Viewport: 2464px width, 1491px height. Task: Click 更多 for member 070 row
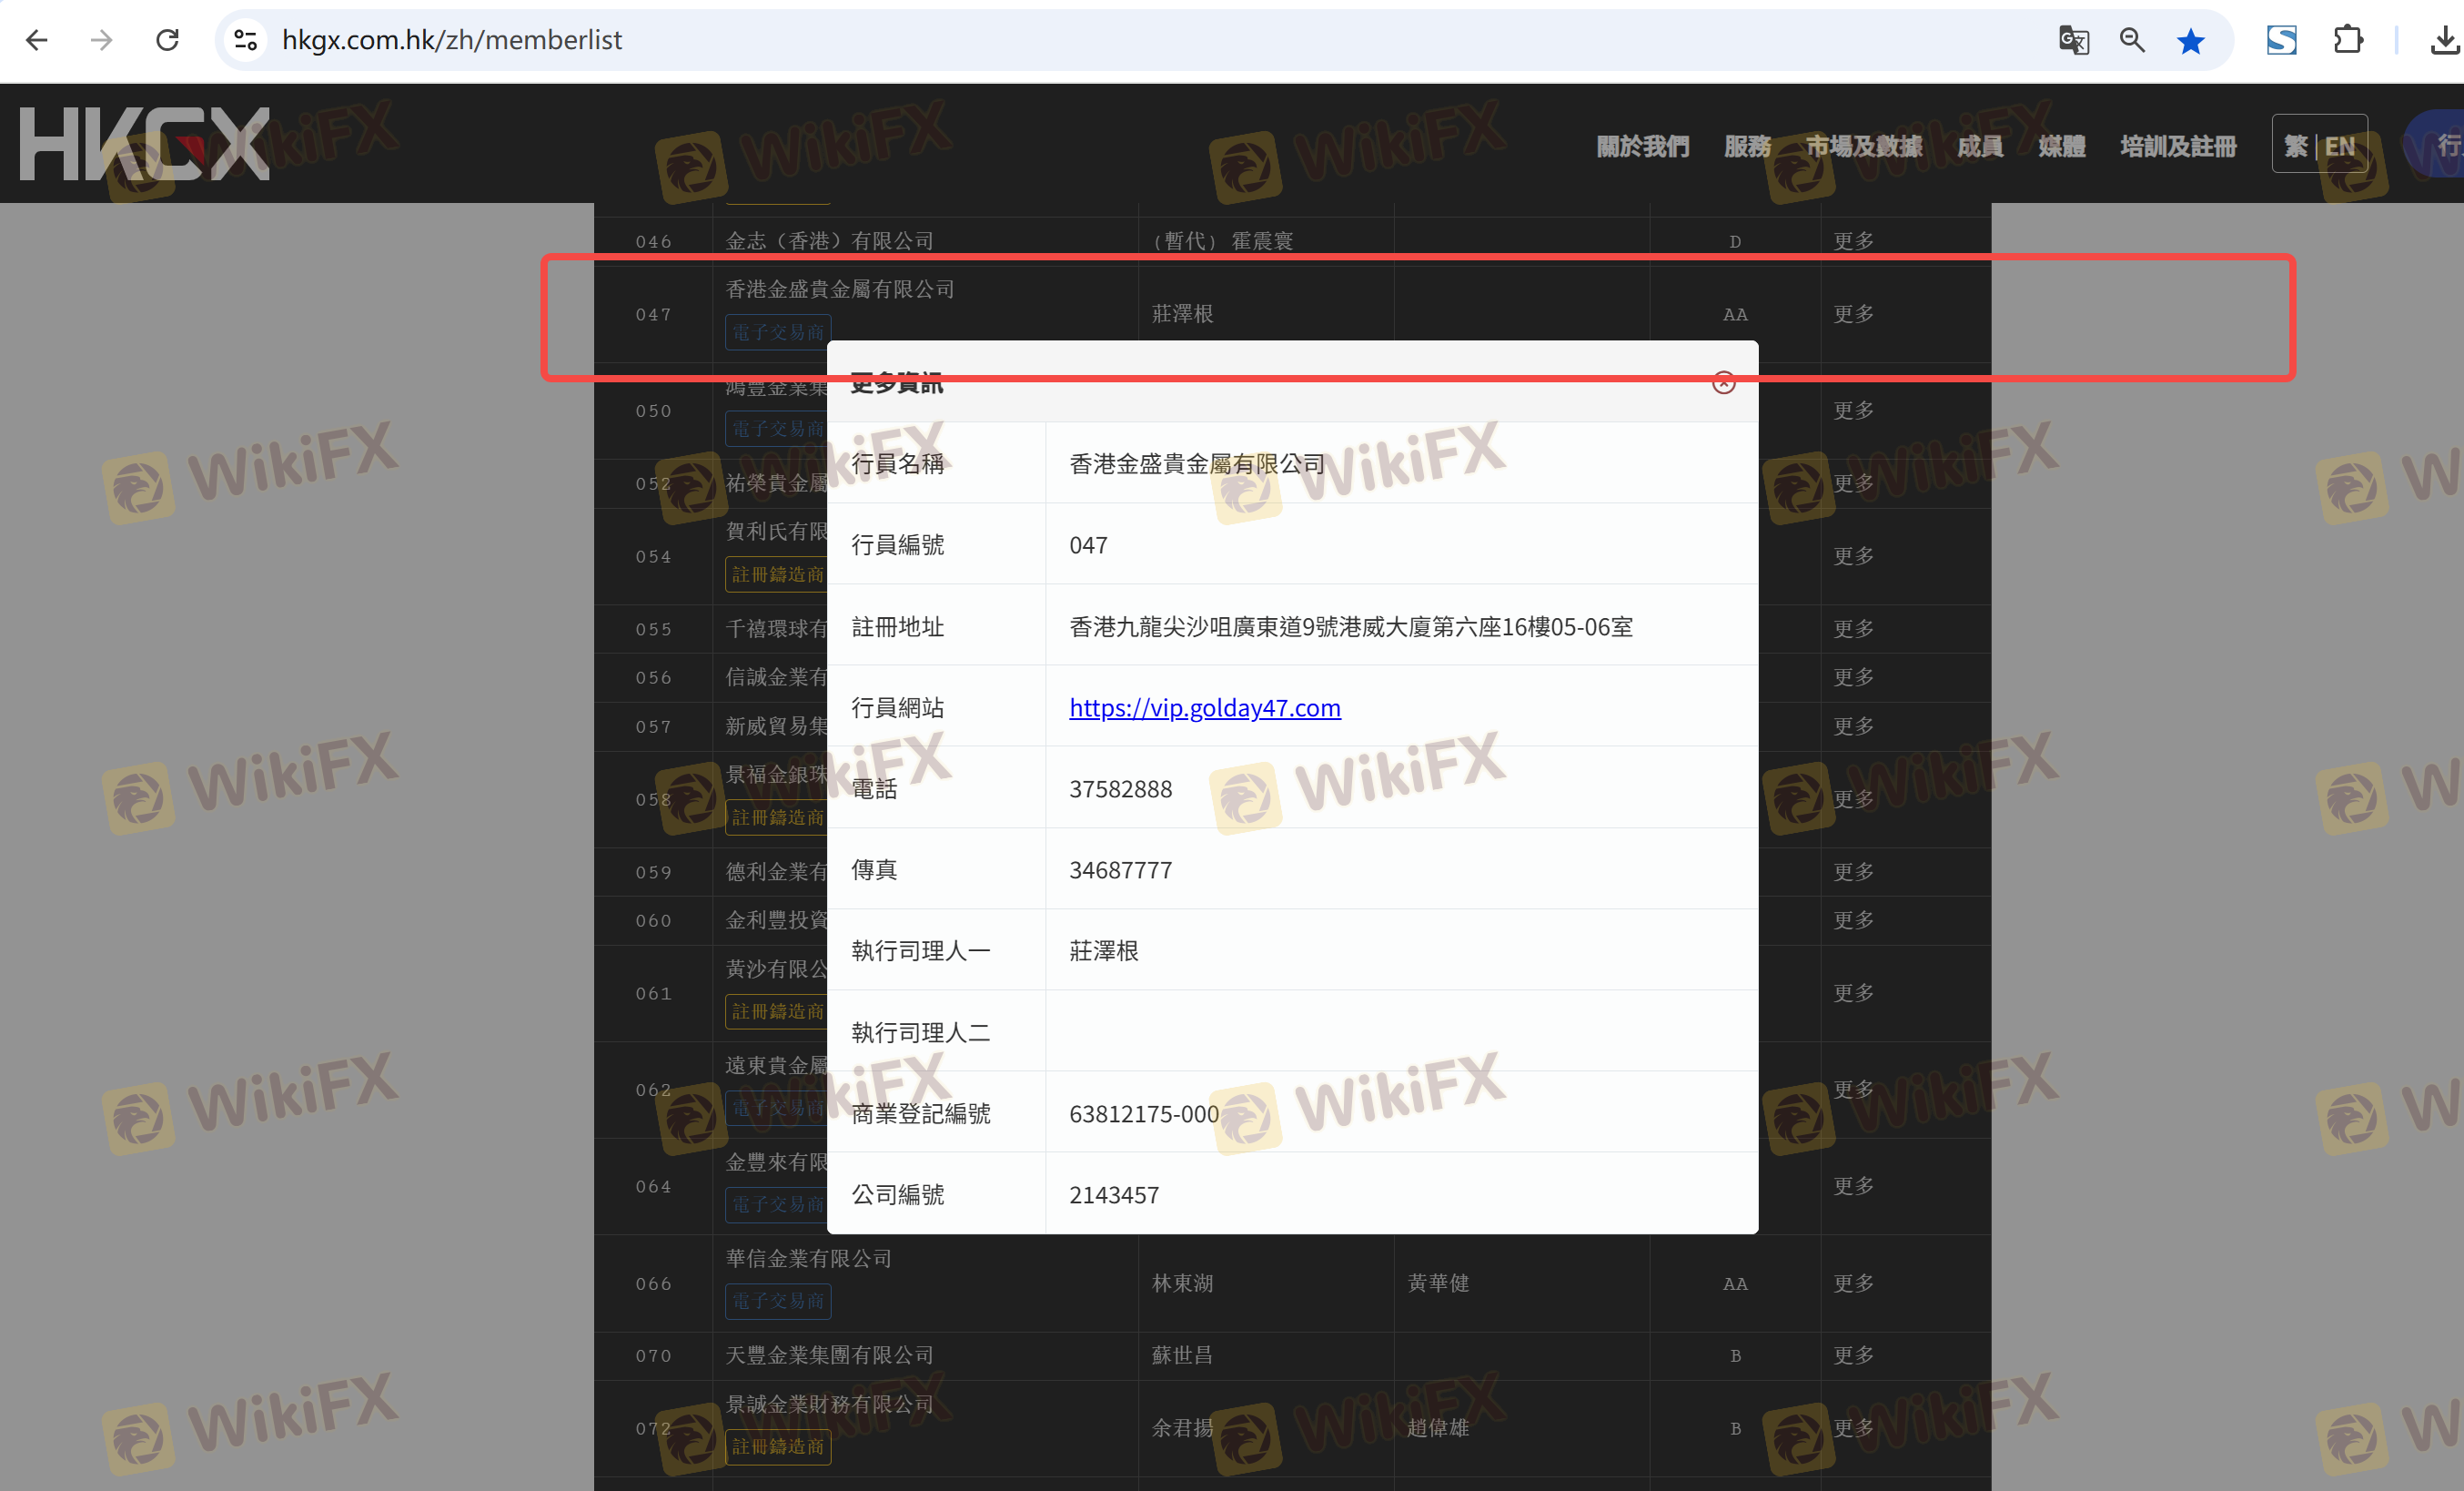(x=1853, y=1354)
